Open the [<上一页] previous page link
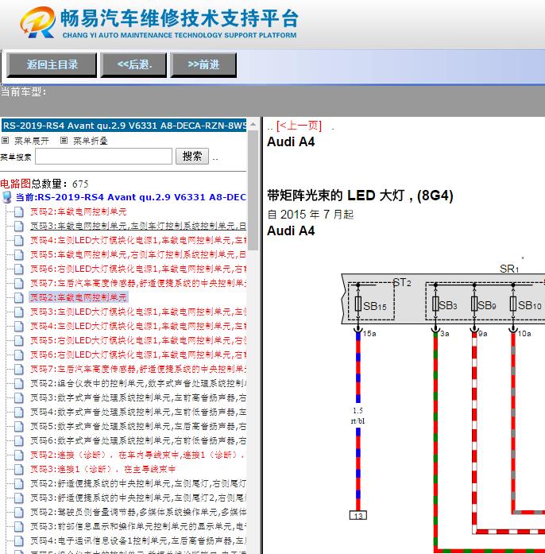The width and height of the screenshot is (545, 554). [299, 126]
